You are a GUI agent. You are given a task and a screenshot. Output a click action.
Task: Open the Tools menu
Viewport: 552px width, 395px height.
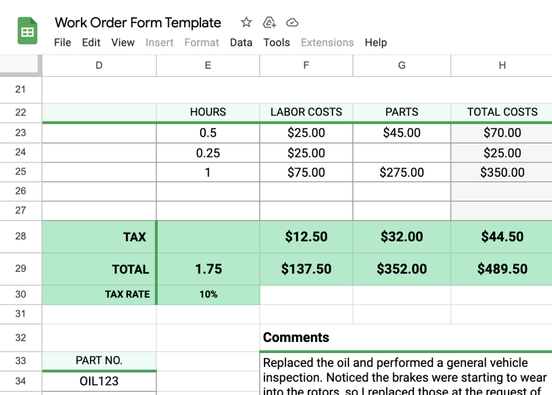tap(277, 42)
